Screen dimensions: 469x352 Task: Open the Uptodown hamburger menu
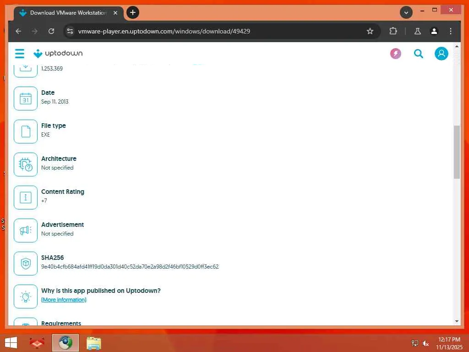pyautogui.click(x=19, y=54)
